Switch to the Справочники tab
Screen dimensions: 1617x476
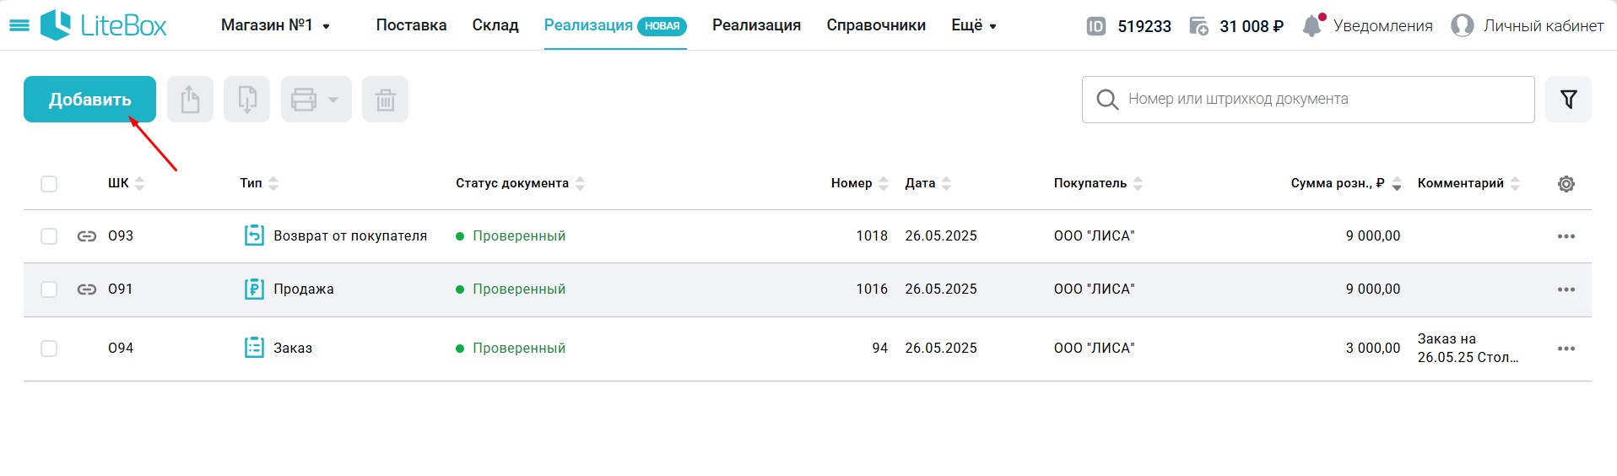click(x=876, y=25)
